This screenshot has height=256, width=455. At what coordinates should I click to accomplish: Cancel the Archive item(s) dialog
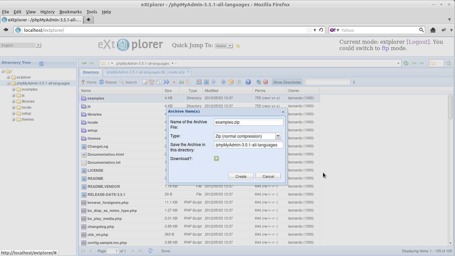[x=268, y=176]
